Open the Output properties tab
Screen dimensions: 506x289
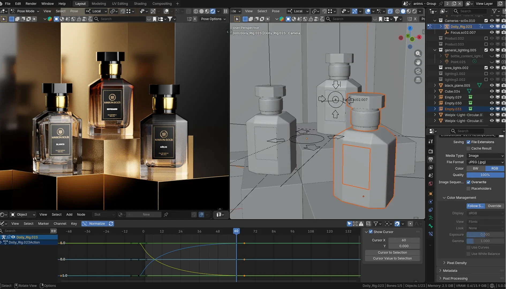point(431,159)
